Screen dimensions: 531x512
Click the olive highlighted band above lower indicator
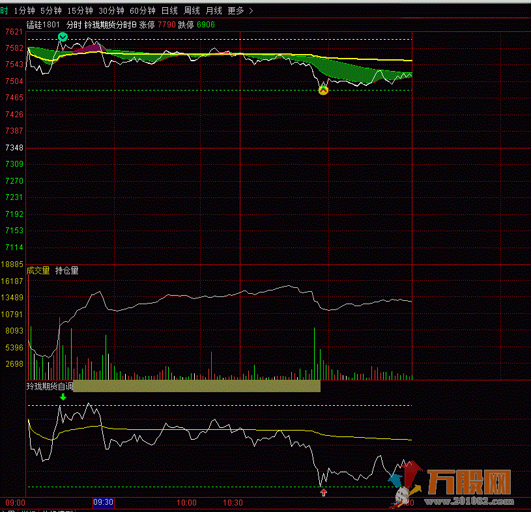[197, 386]
